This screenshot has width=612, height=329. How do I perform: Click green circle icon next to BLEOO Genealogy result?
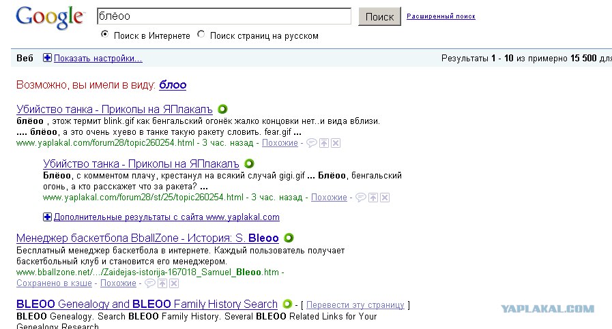pyautogui.click(x=287, y=304)
